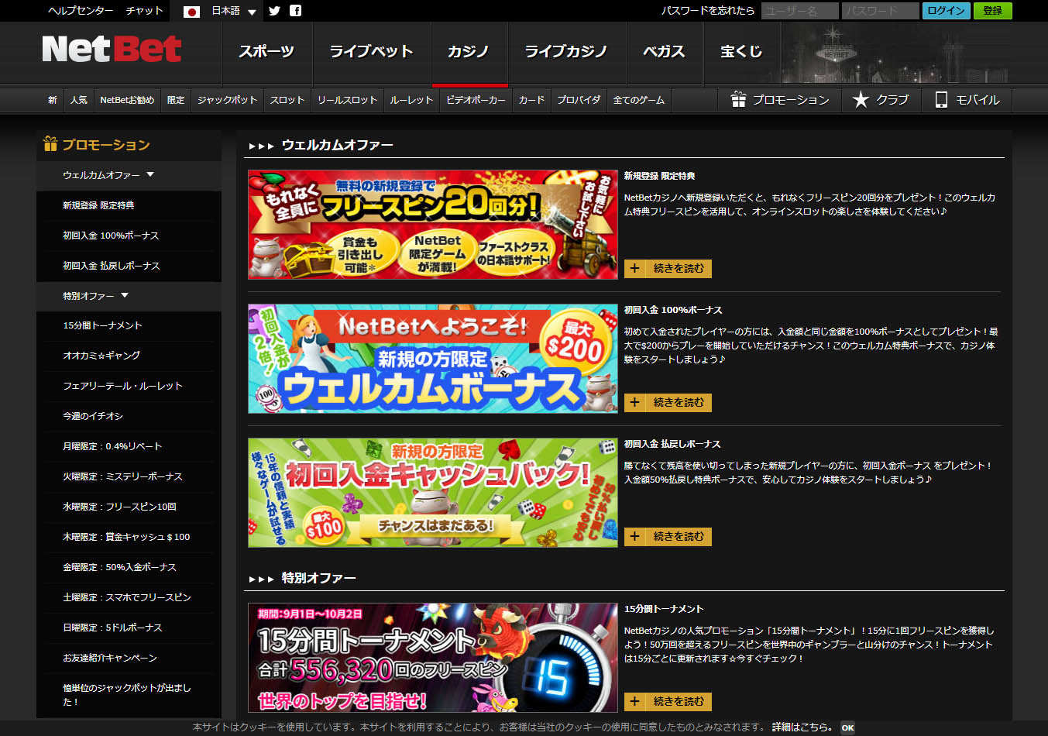Viewport: 1048px width, 736px height.
Task: Open sidebar link 火曜限定：ミステリーボーナス
Action: [122, 476]
